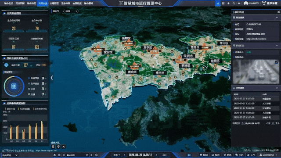
Task: Click the progress bar under value 23
Action: click(14, 31)
